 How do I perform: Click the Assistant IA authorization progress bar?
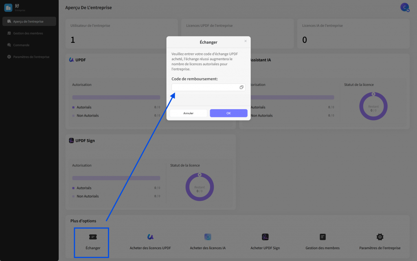coord(292,98)
